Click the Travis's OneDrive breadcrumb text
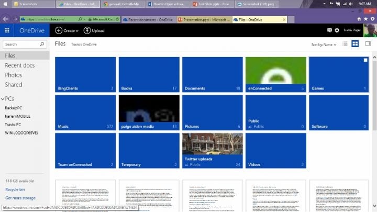 point(84,44)
